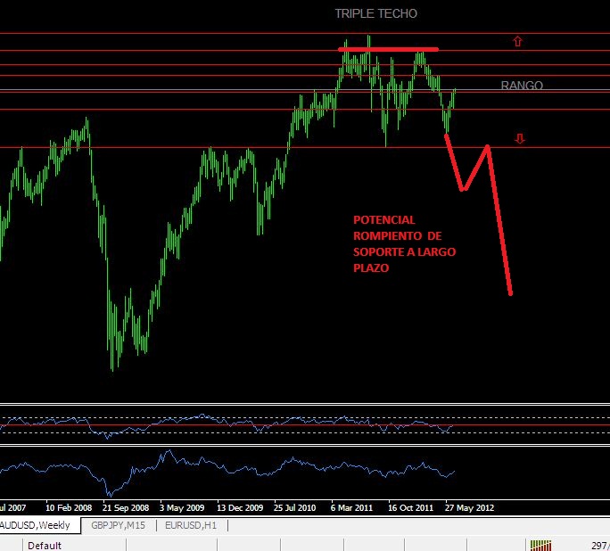Click the 297 traffic counter in status bar
610x551 pixels.
pyautogui.click(x=598, y=545)
